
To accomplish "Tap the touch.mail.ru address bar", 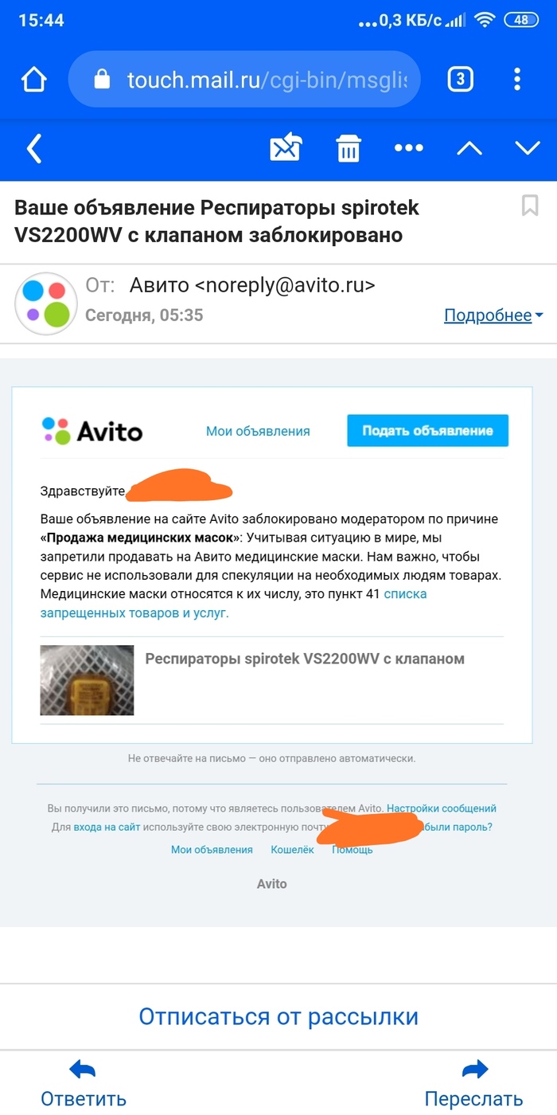I will (x=244, y=79).
